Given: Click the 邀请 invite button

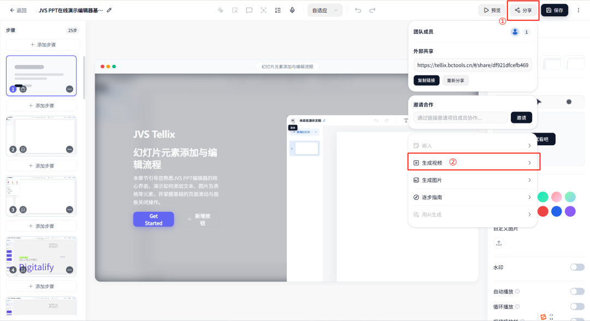Looking at the screenshot, I should click(521, 118).
